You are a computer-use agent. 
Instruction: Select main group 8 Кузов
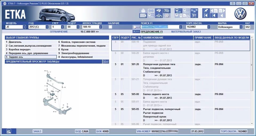83,50
